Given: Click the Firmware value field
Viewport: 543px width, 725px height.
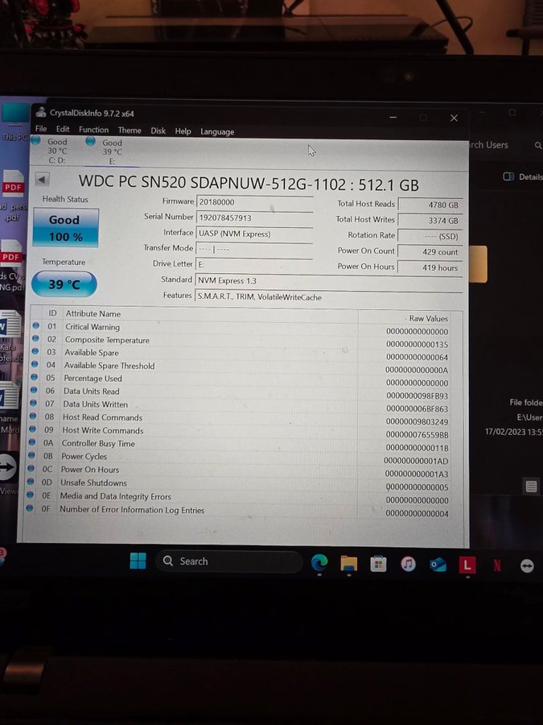Looking at the screenshot, I should click(x=253, y=202).
